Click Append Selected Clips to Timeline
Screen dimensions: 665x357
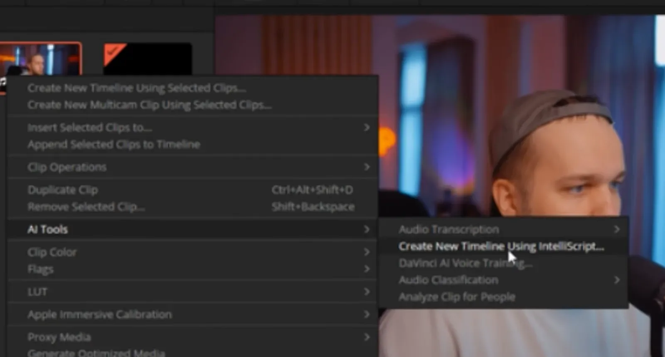tap(193, 144)
